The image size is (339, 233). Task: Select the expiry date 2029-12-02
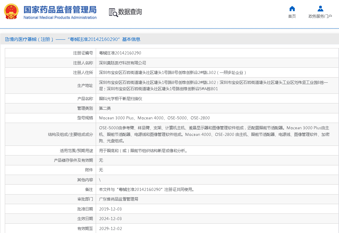(x=110, y=228)
